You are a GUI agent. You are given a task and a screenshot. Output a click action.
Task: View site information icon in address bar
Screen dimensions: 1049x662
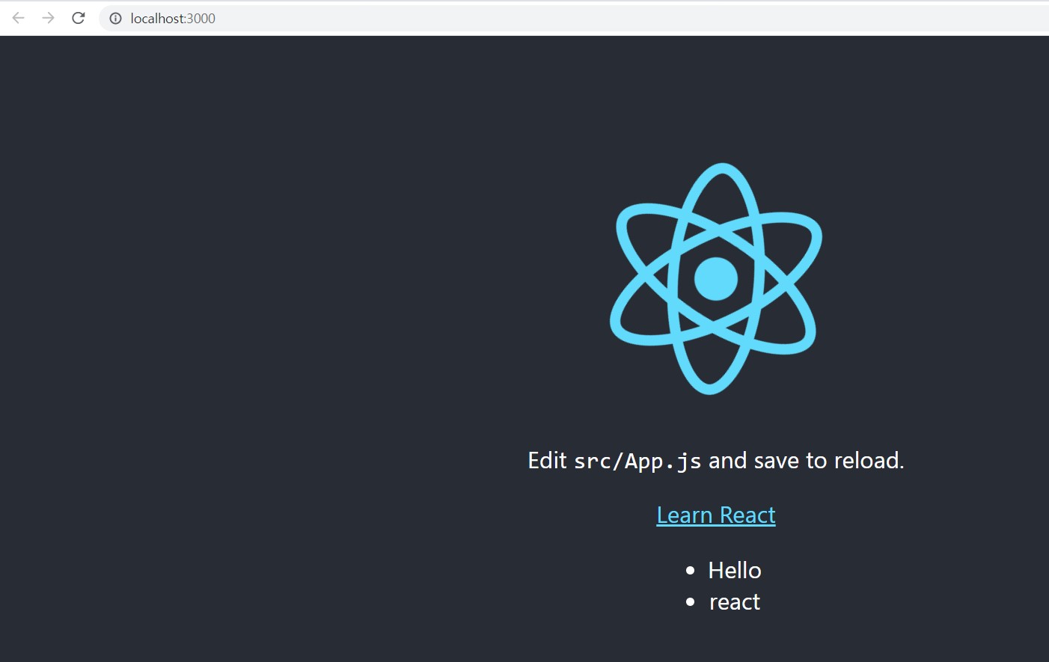(115, 19)
